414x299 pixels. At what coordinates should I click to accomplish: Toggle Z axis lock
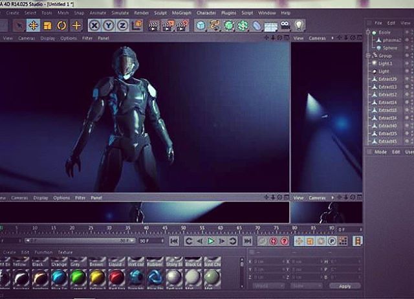click(123, 26)
